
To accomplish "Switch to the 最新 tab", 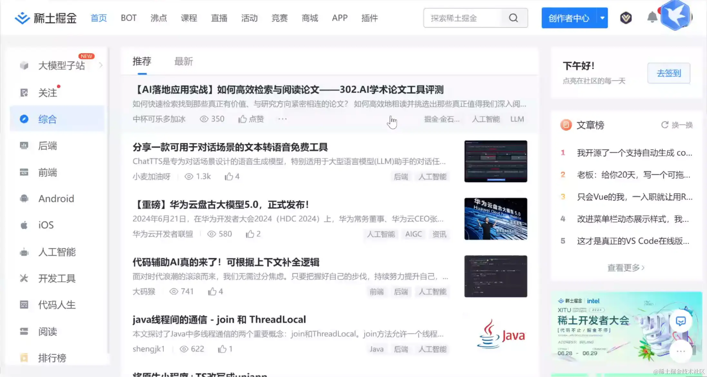I will pos(184,61).
